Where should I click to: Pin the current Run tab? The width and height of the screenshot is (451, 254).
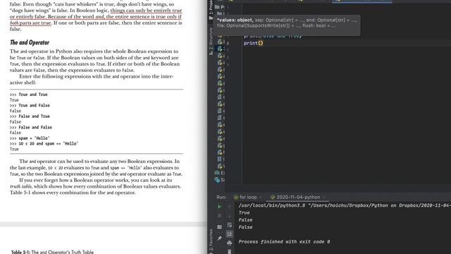coord(219,238)
